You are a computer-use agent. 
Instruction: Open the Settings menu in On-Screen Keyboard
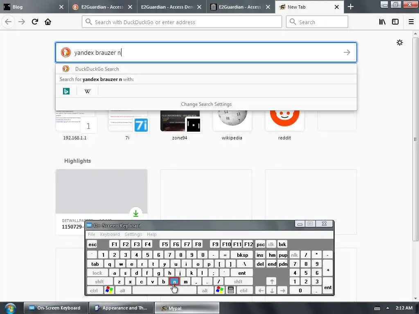click(133, 234)
